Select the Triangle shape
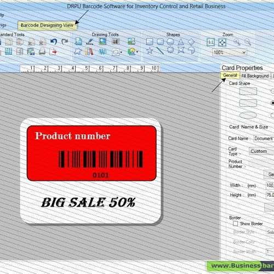Viewport: 274px width, 274px height. (181, 42)
